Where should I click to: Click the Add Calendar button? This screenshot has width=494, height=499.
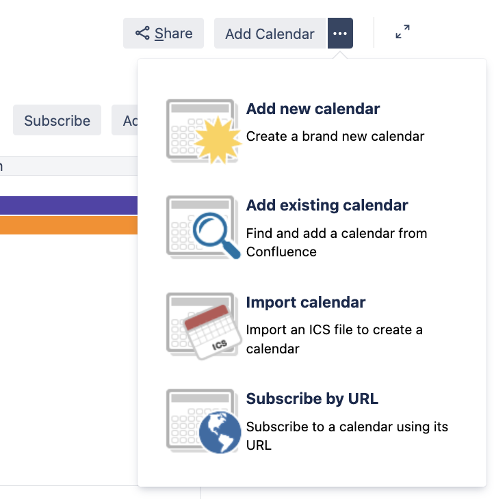(x=271, y=33)
